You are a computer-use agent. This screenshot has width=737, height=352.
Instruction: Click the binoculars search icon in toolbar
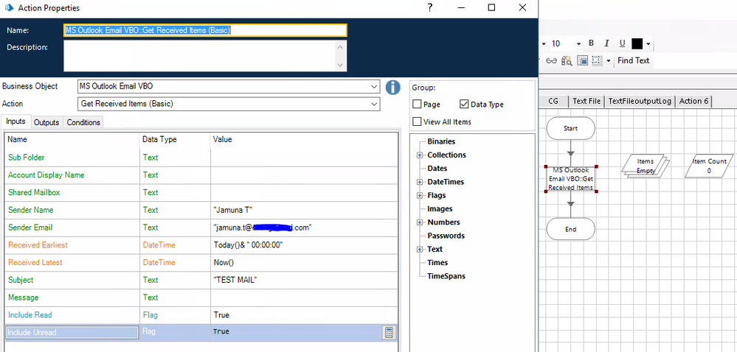(567, 60)
